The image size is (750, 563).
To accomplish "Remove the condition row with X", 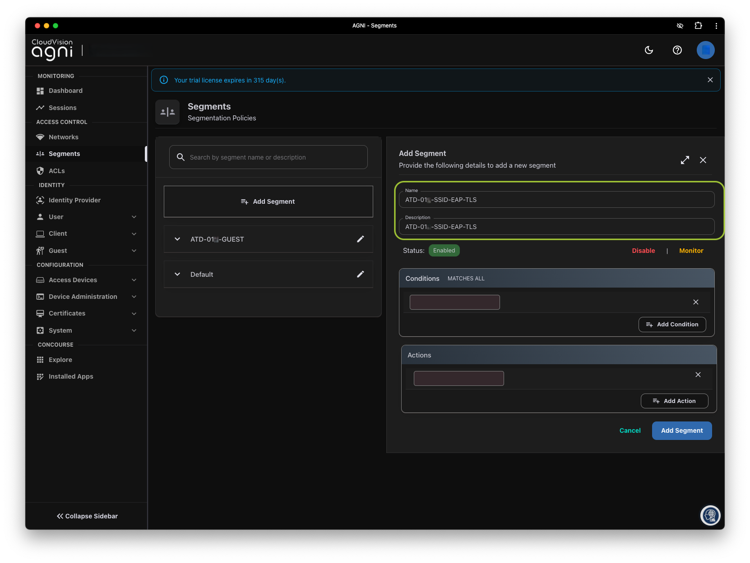I will 695,302.
